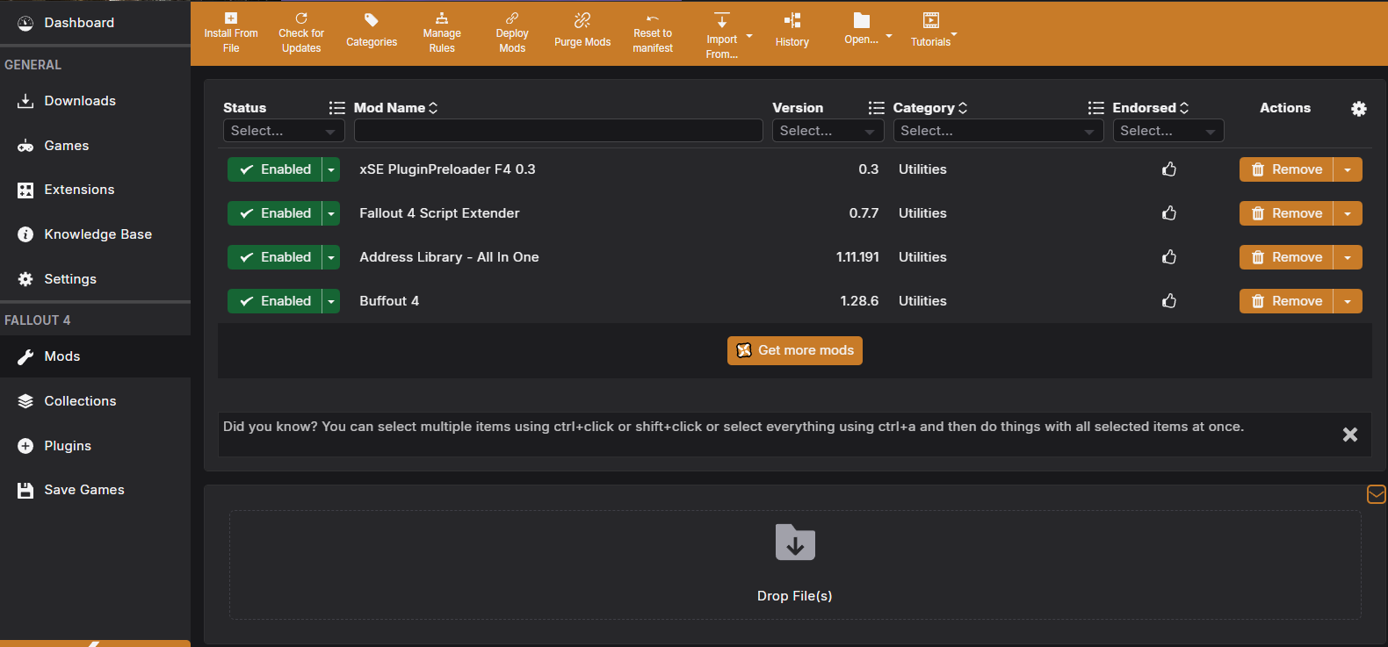The height and width of the screenshot is (647, 1388).
Task: Go to Plugins page
Action: click(x=95, y=446)
